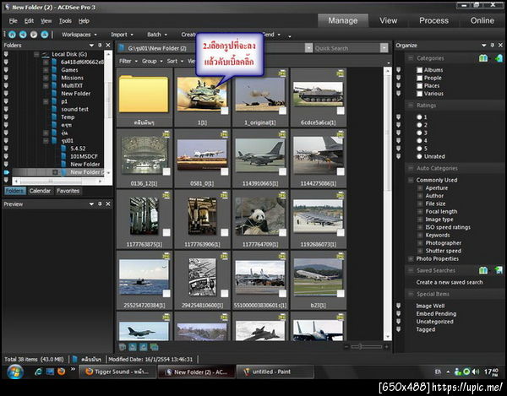This screenshot has width=507, height=396.
Task: Click the easy-select tag beside rating 3
Action: tap(399, 133)
